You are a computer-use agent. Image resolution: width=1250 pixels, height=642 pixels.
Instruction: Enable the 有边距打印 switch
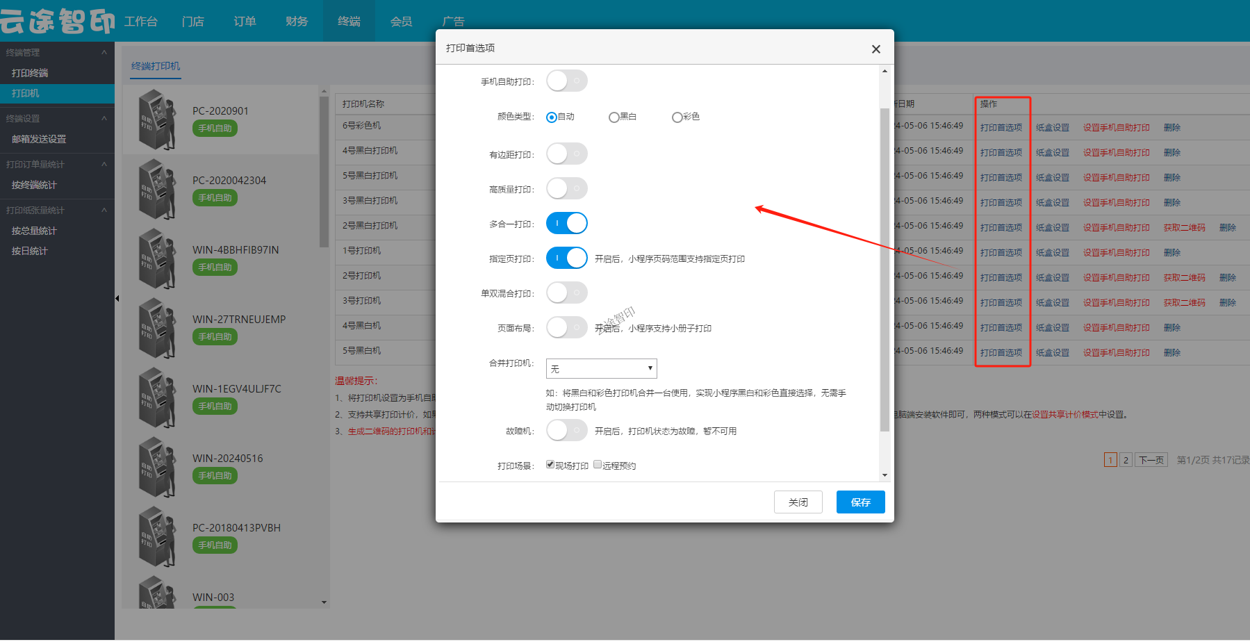(567, 154)
